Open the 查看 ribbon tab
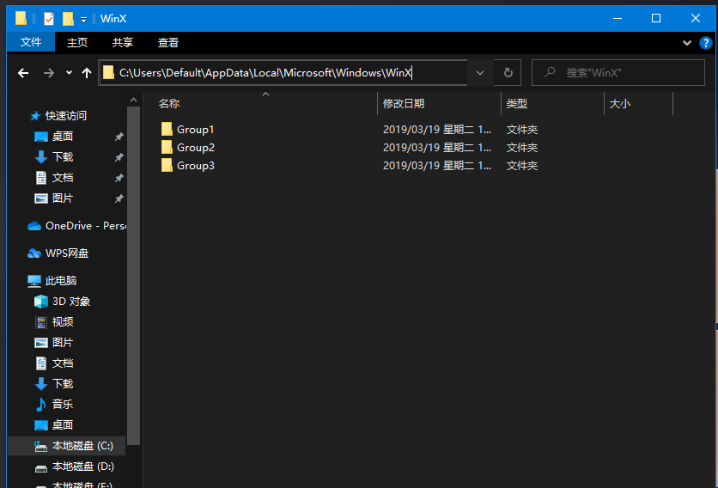Image resolution: width=718 pixels, height=488 pixels. pyautogui.click(x=168, y=43)
